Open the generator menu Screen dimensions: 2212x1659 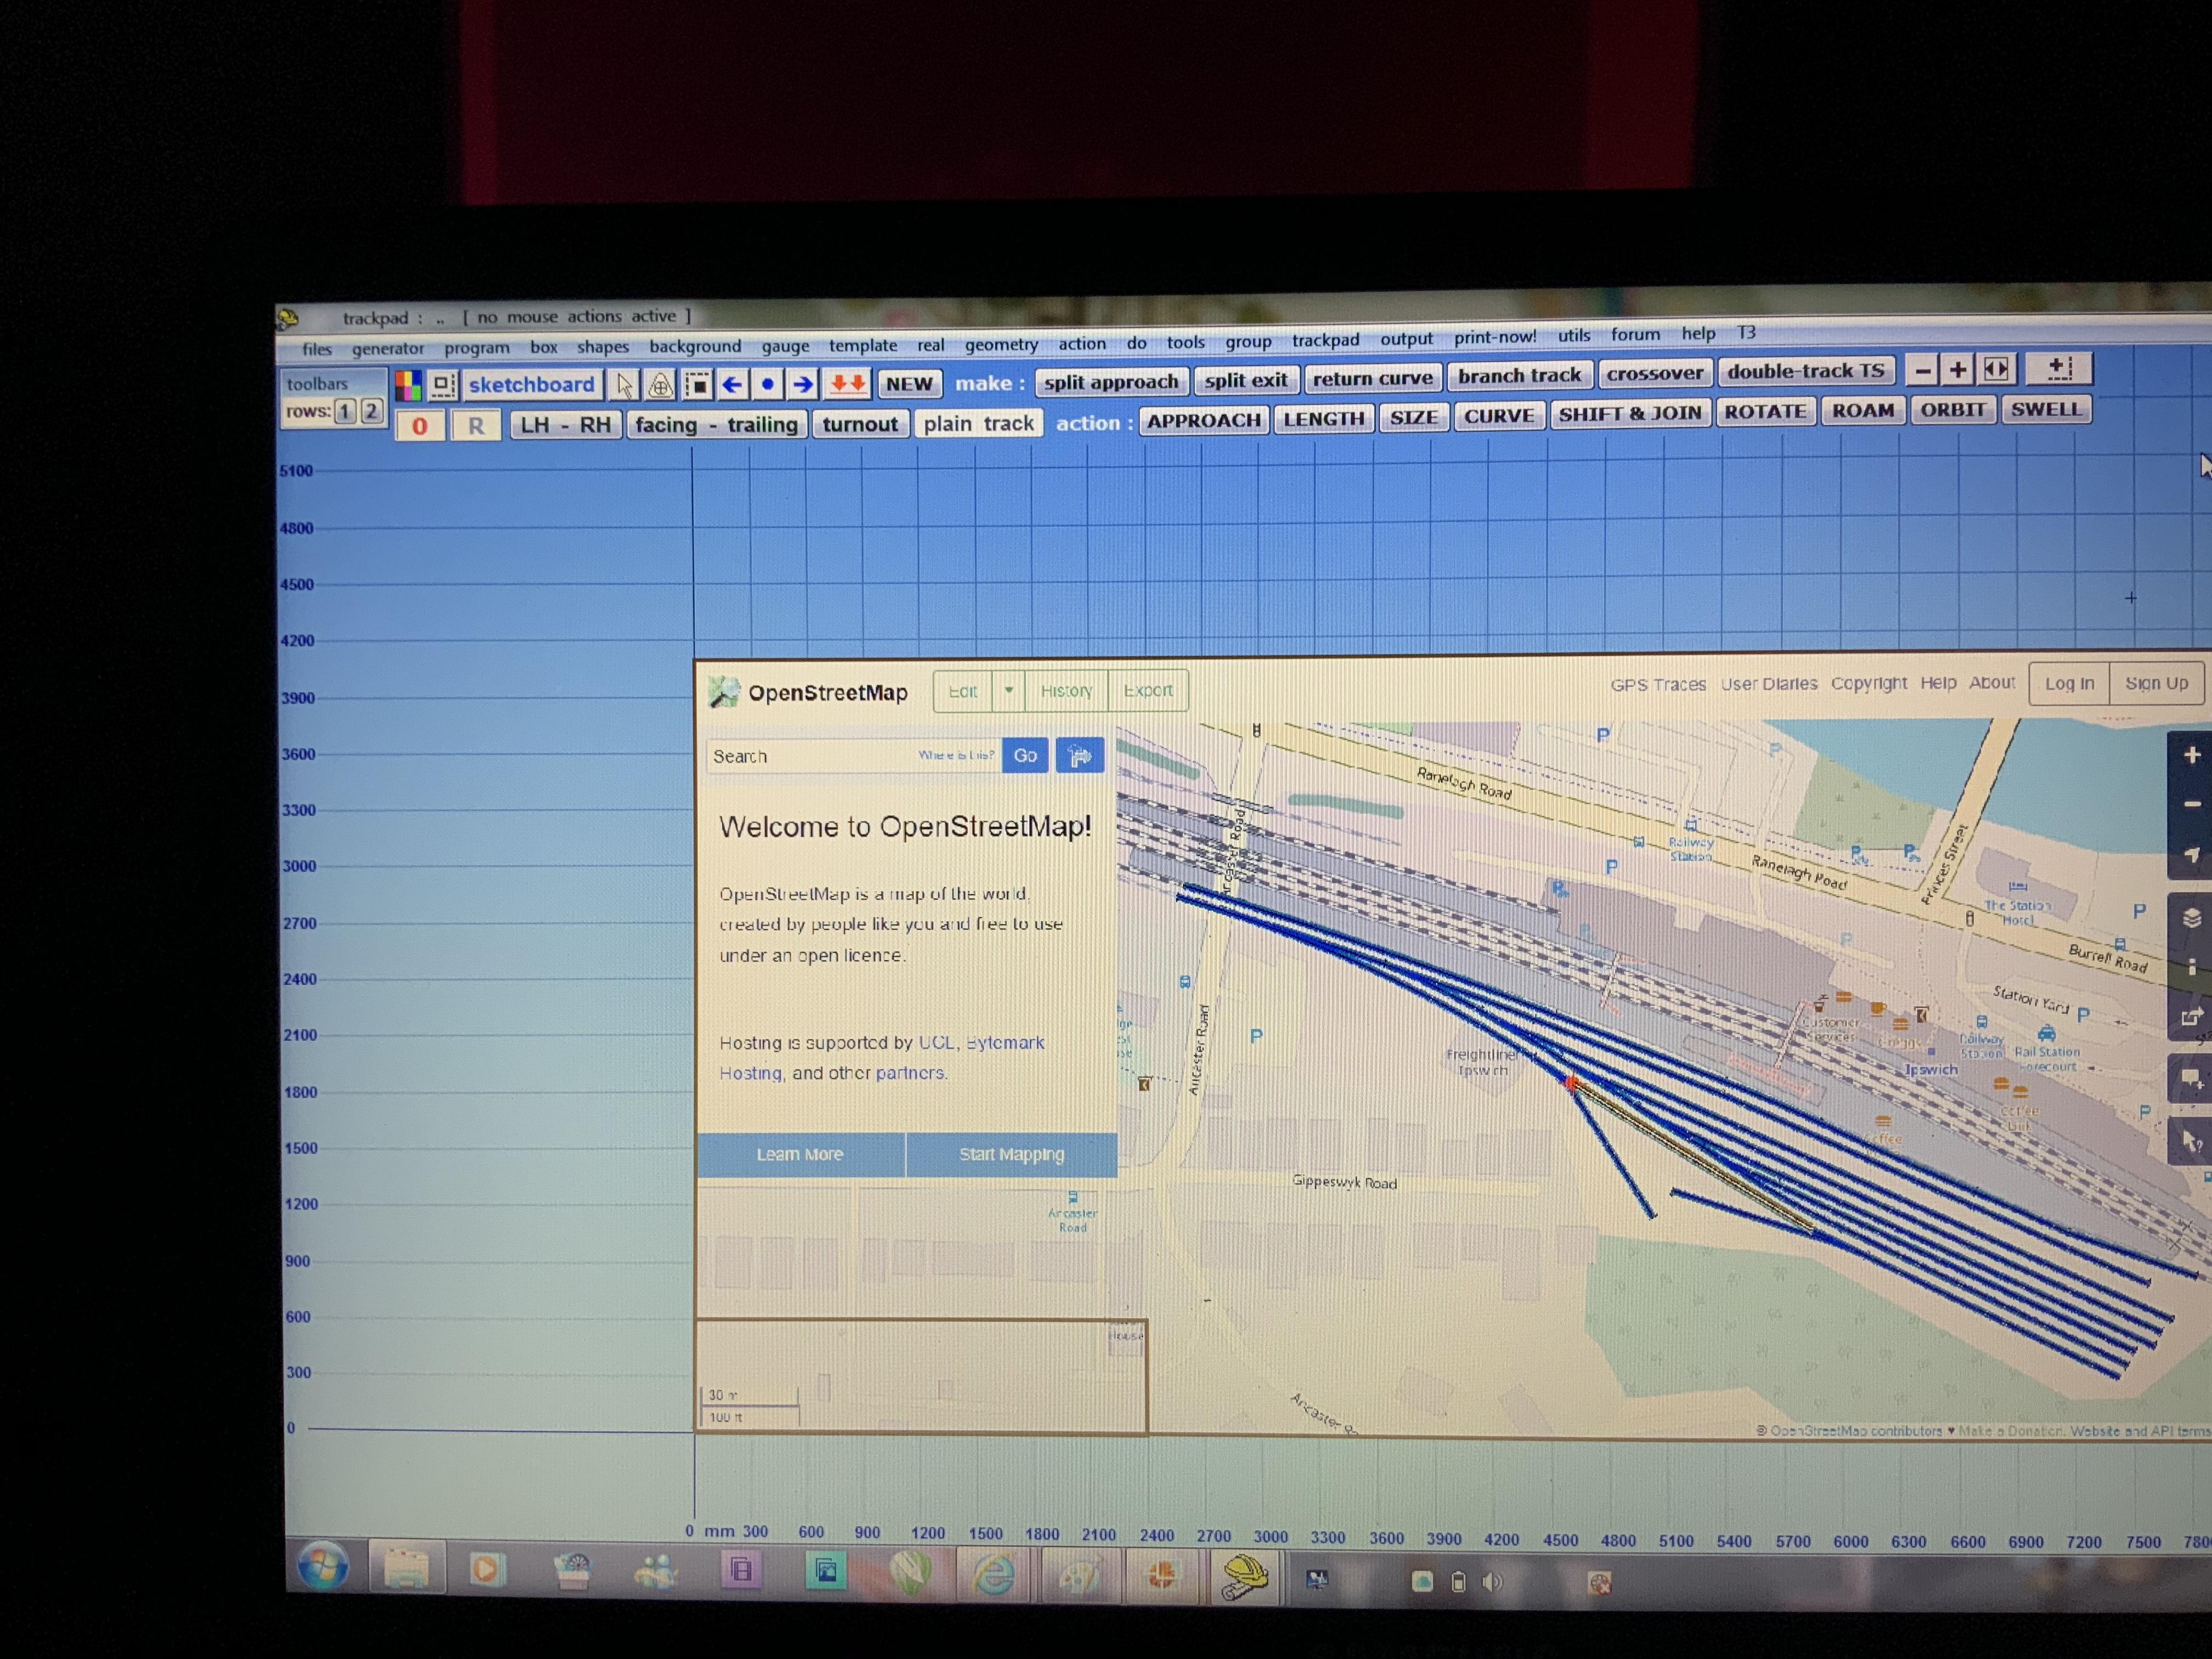388,348
